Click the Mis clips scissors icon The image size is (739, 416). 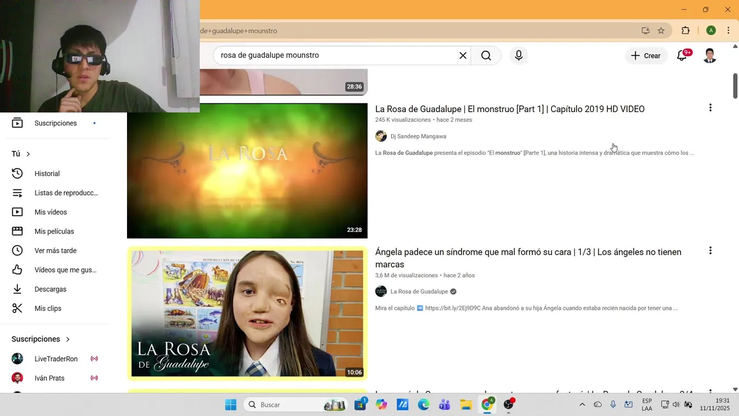click(17, 309)
